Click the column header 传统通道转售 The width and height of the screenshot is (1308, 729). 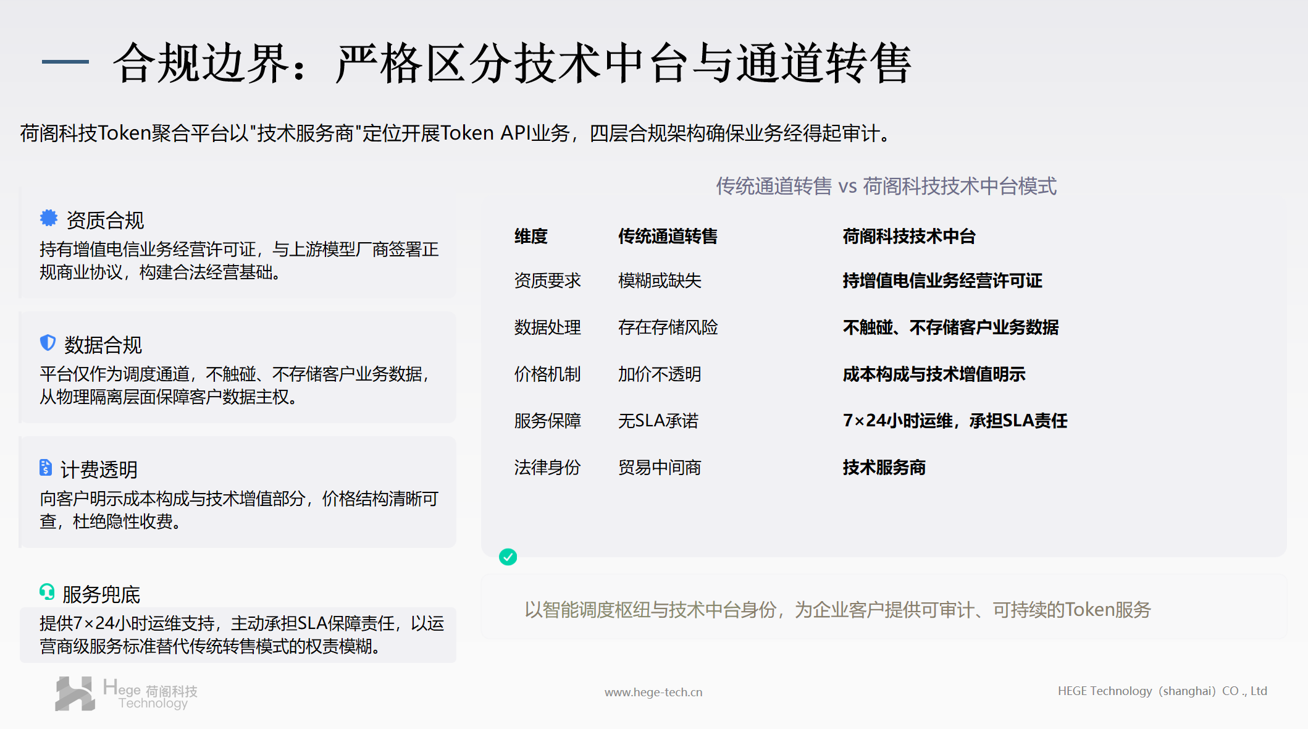668,236
